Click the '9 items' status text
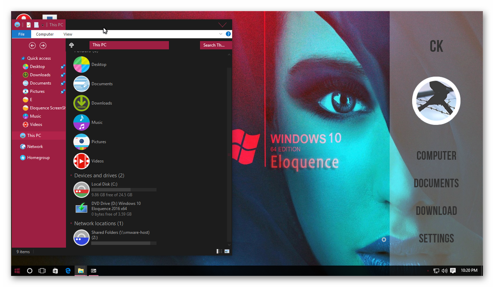 click(23, 252)
